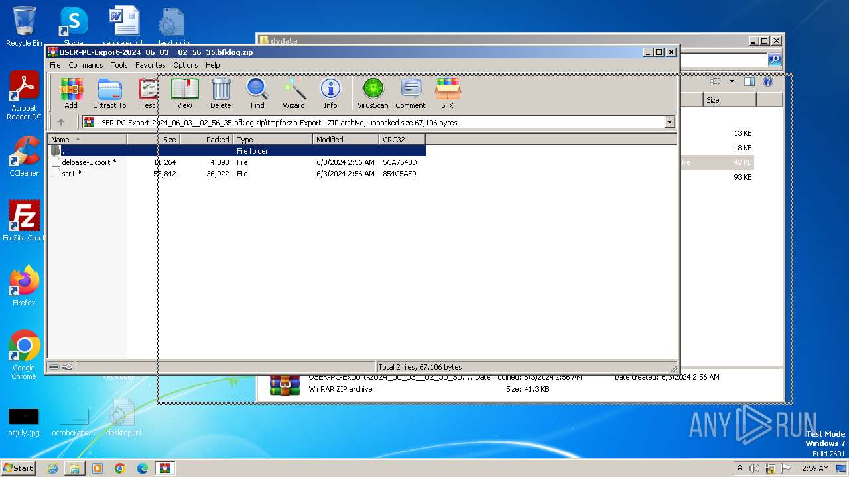Click Explorer help icon
The image size is (849, 477).
(x=767, y=81)
